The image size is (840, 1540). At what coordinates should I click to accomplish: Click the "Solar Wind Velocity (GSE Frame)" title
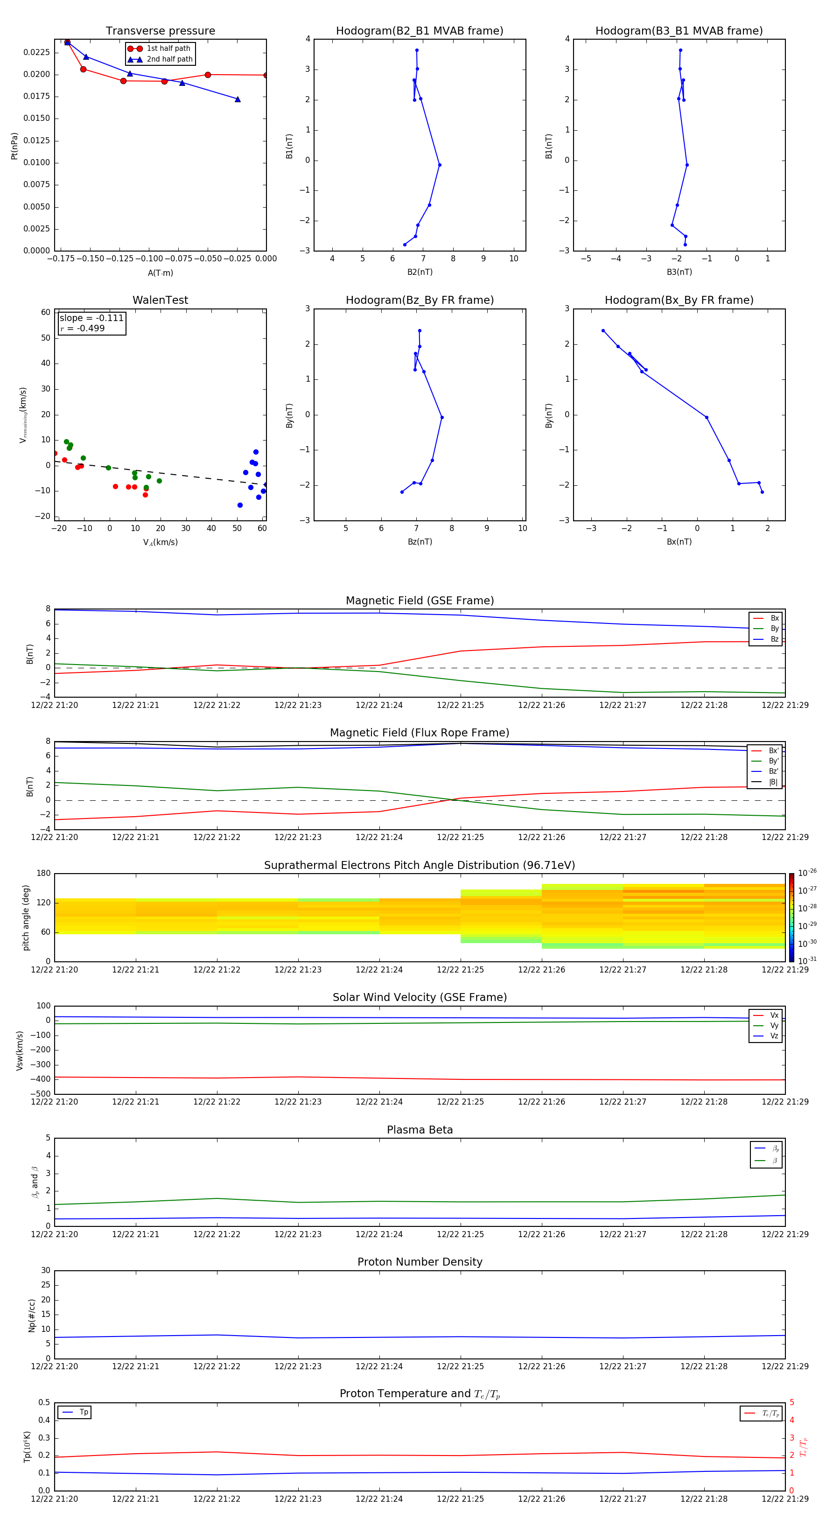tap(420, 998)
